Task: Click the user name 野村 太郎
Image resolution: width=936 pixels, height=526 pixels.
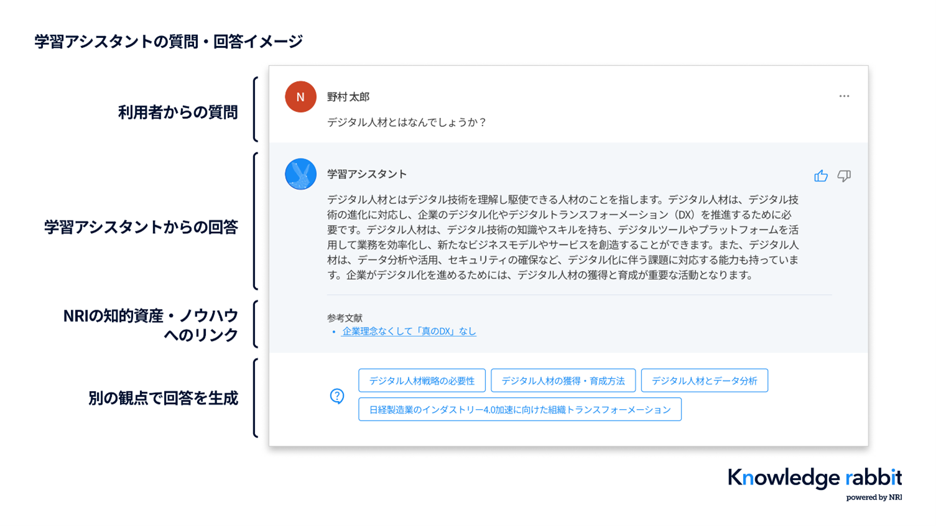Action: [348, 97]
